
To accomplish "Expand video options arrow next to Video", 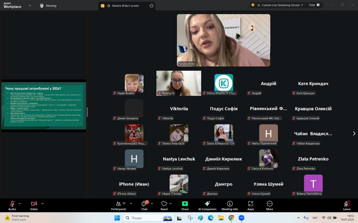I will click(x=42, y=204).
